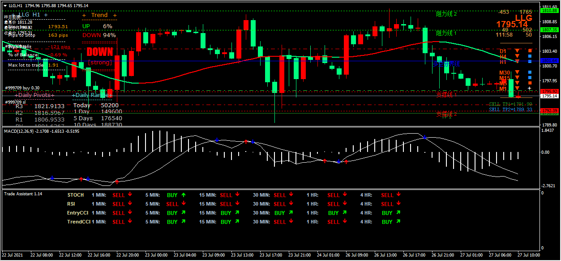Screen dimensions: 561x261
Task: Select the blue 1801.64 price label
Action: pos(549,60)
